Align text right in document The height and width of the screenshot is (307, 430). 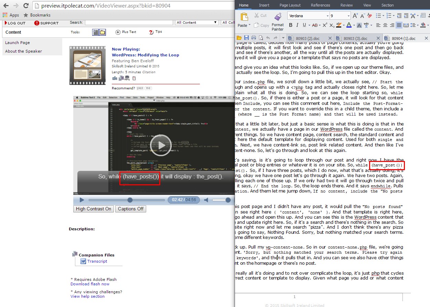tap(392, 25)
